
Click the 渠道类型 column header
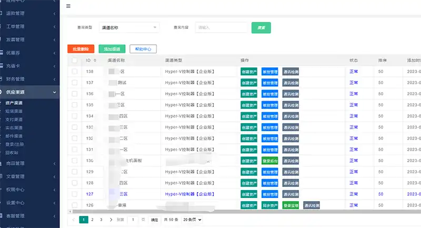tap(174, 61)
